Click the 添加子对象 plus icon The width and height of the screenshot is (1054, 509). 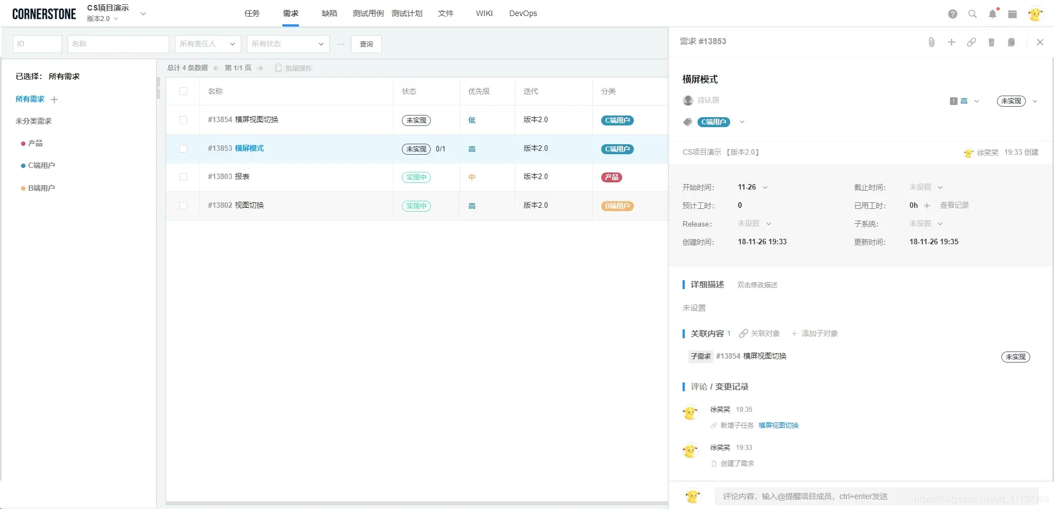pos(794,334)
